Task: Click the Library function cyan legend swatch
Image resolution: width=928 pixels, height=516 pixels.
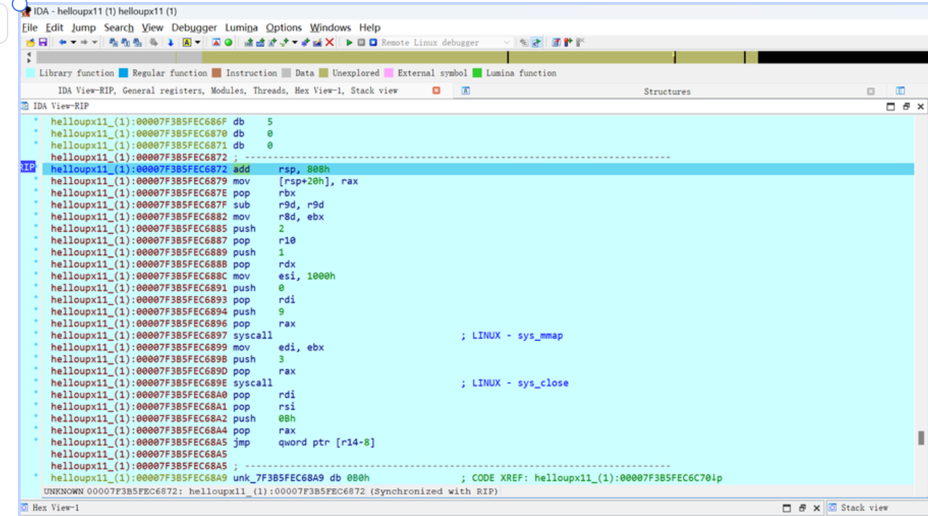Action: (30, 73)
